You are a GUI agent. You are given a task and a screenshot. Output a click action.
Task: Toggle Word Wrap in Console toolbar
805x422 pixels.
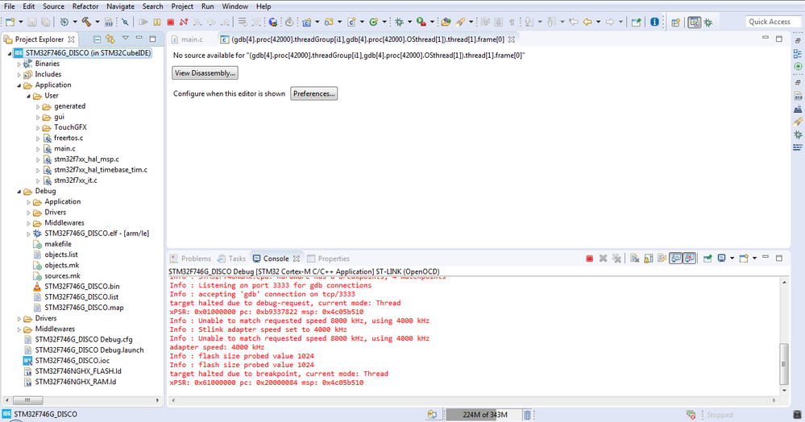tap(662, 259)
